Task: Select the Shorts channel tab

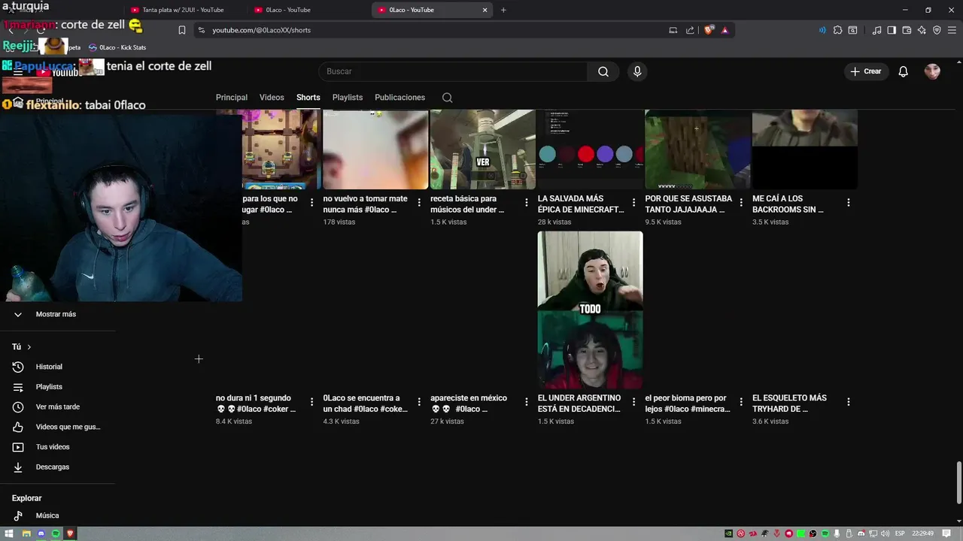Action: 308,98
